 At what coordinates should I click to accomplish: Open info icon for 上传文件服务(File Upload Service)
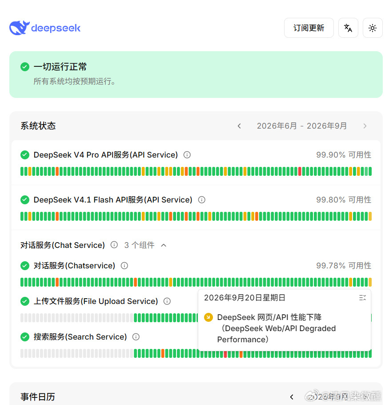click(x=167, y=301)
